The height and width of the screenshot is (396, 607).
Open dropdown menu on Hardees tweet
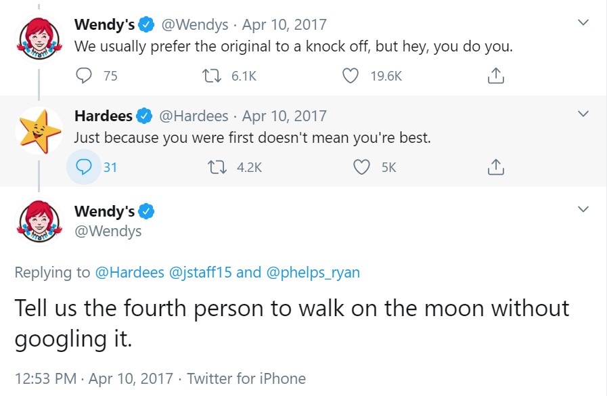point(582,114)
